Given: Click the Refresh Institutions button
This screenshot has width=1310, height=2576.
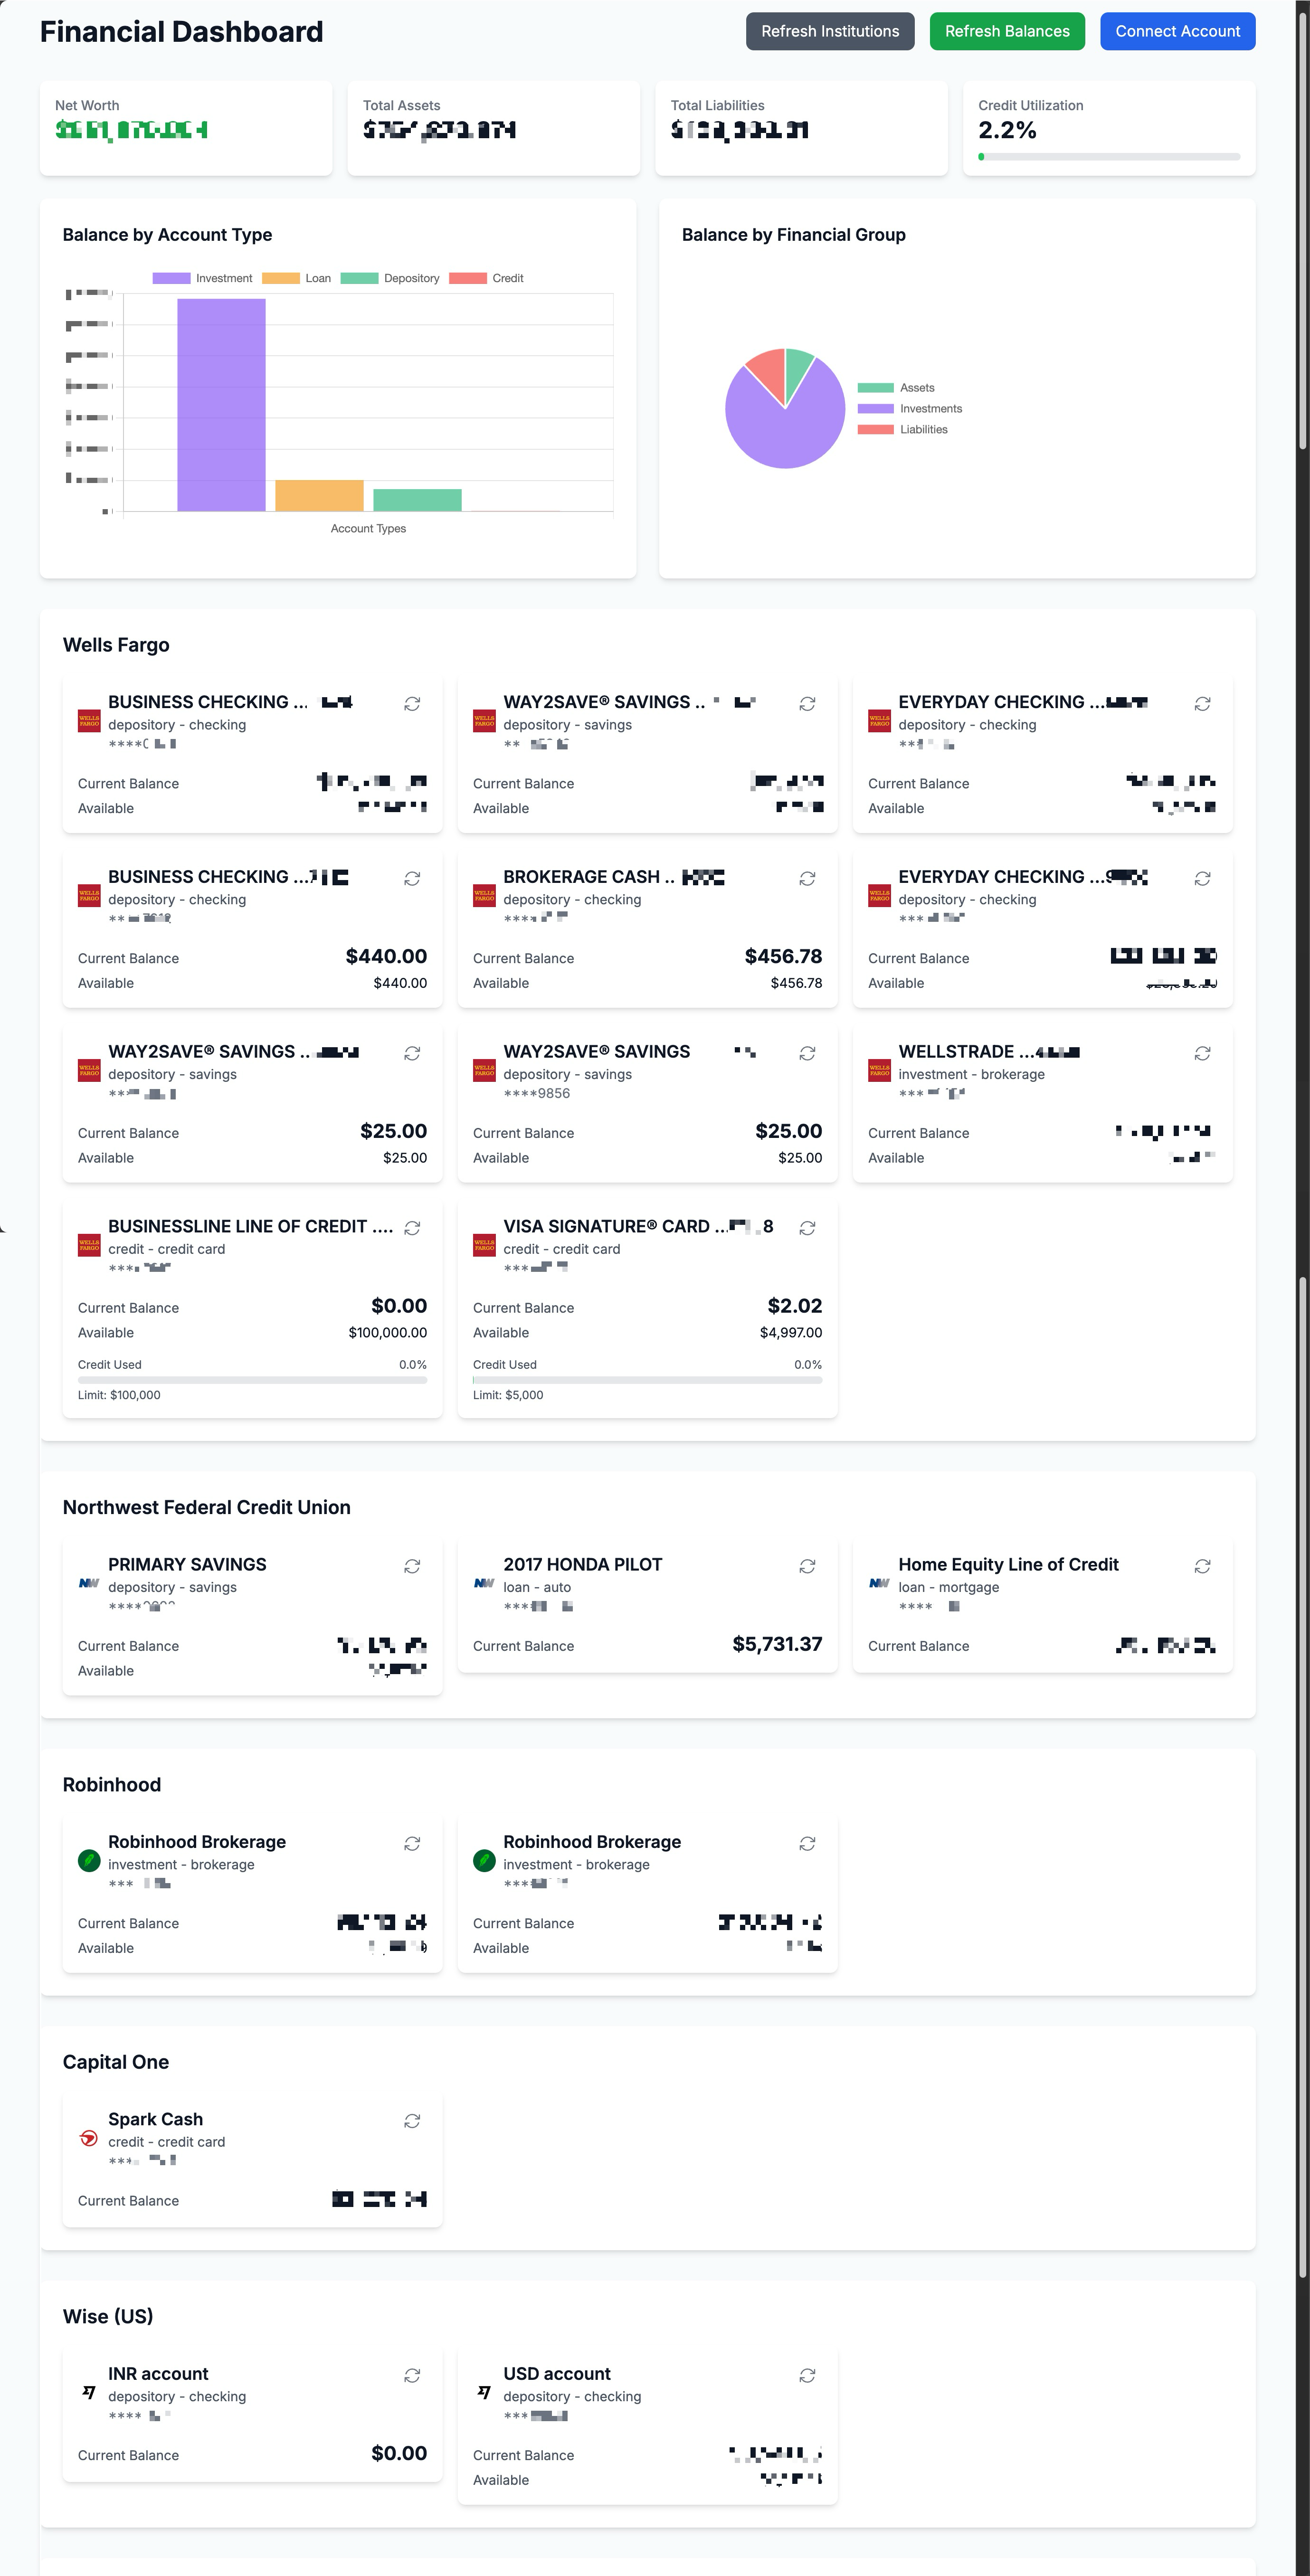Looking at the screenshot, I should (829, 31).
